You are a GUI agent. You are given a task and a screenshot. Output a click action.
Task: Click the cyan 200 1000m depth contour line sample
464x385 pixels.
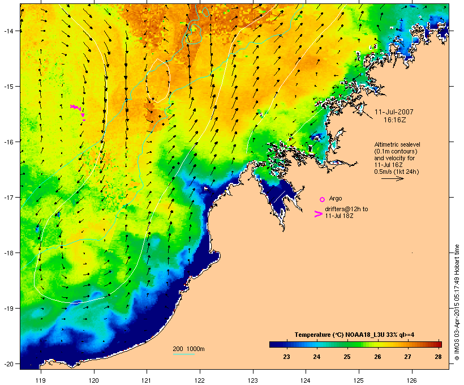(x=184, y=354)
